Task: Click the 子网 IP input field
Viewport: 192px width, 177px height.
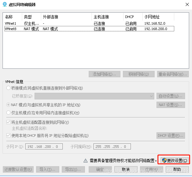Action: pos(44,147)
